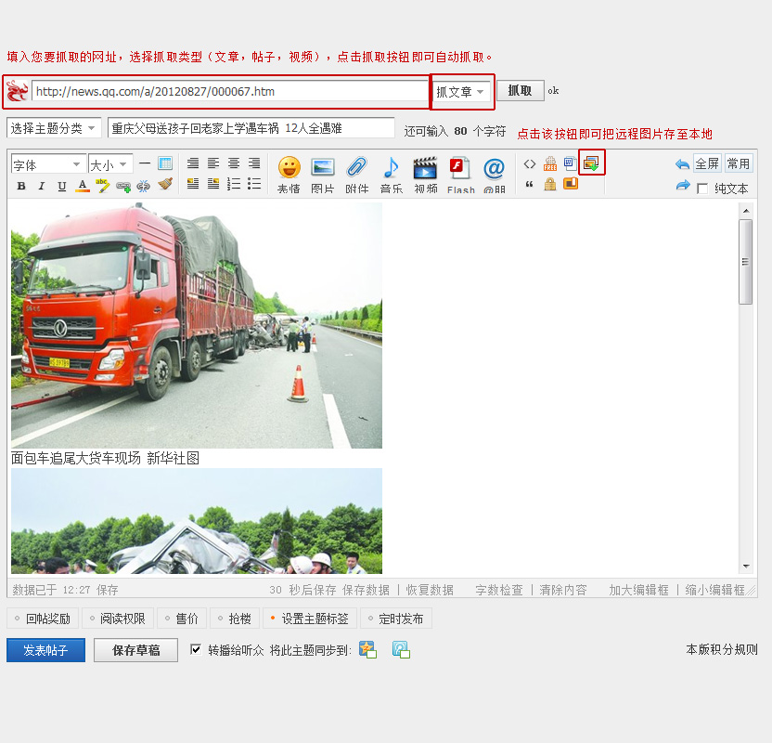772x743 pixels.
Task: Click the URL input field
Action: 229,91
